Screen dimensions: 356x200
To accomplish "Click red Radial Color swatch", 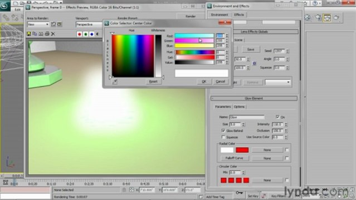I will (242, 150).
